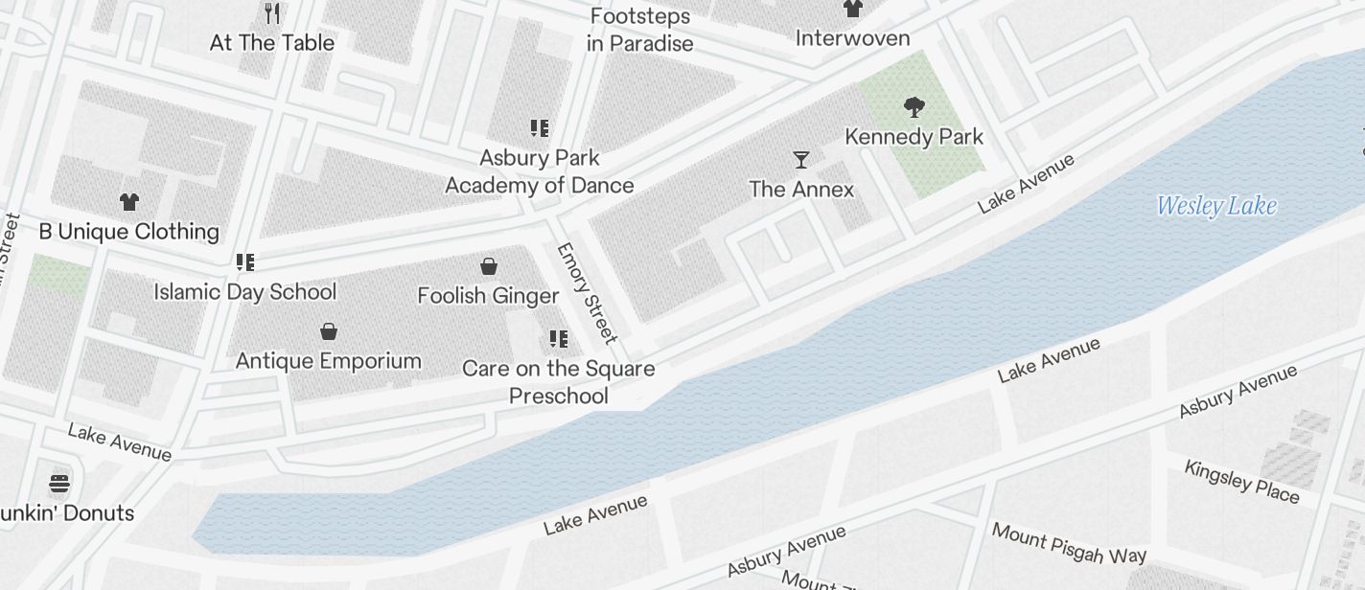Click the Islamic Day School name
Image resolution: width=1365 pixels, height=590 pixels.
click(x=245, y=292)
